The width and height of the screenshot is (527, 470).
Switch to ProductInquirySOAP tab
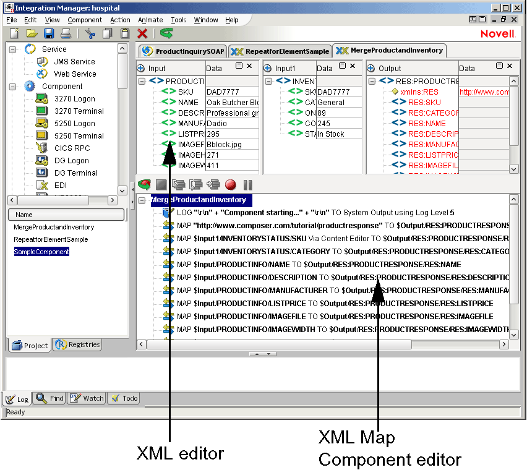[183, 51]
